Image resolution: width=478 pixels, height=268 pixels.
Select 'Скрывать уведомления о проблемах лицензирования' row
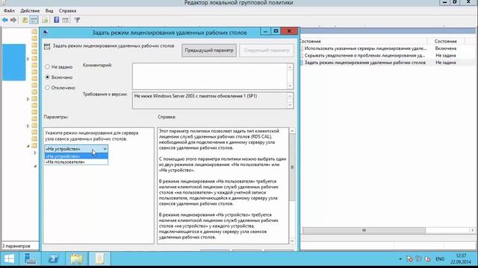coord(387,55)
